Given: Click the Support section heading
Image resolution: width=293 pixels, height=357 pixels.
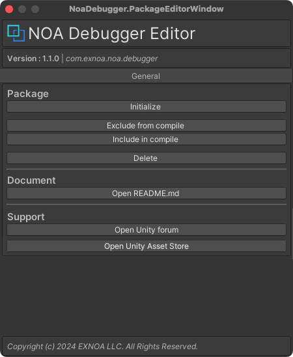Looking at the screenshot, I should pos(26,217).
